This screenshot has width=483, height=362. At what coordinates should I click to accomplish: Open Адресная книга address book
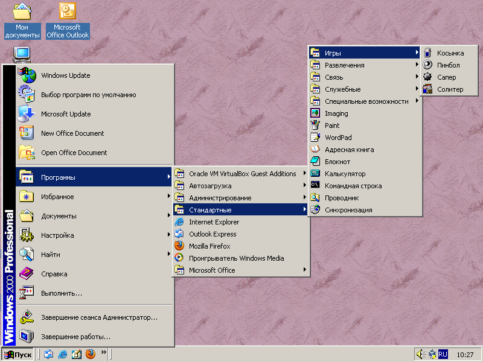(x=365, y=149)
